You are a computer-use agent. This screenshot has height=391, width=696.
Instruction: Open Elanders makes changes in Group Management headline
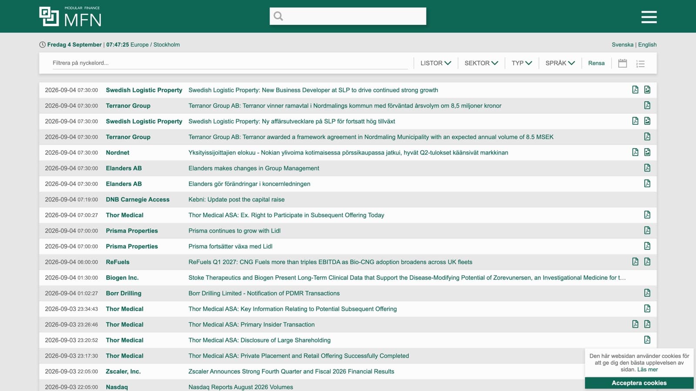[x=254, y=168]
